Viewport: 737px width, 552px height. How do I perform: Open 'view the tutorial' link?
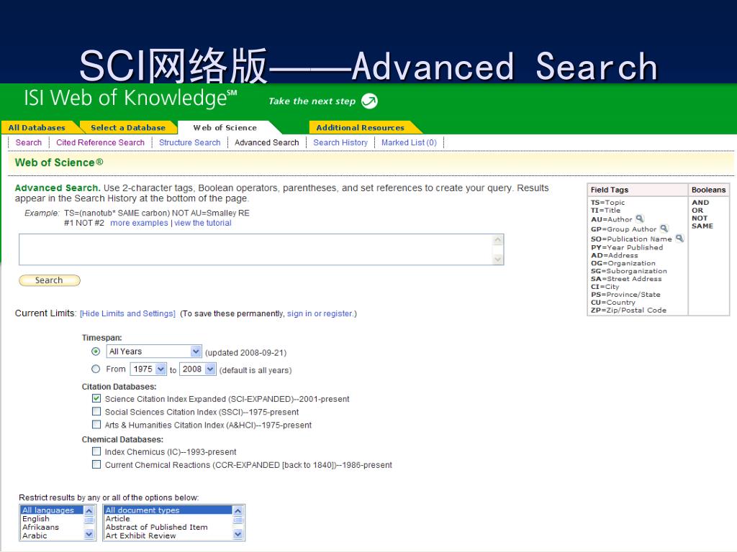(203, 223)
